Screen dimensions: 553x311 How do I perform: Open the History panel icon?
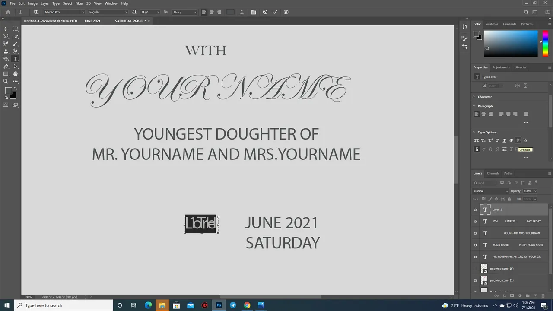pyautogui.click(x=465, y=27)
